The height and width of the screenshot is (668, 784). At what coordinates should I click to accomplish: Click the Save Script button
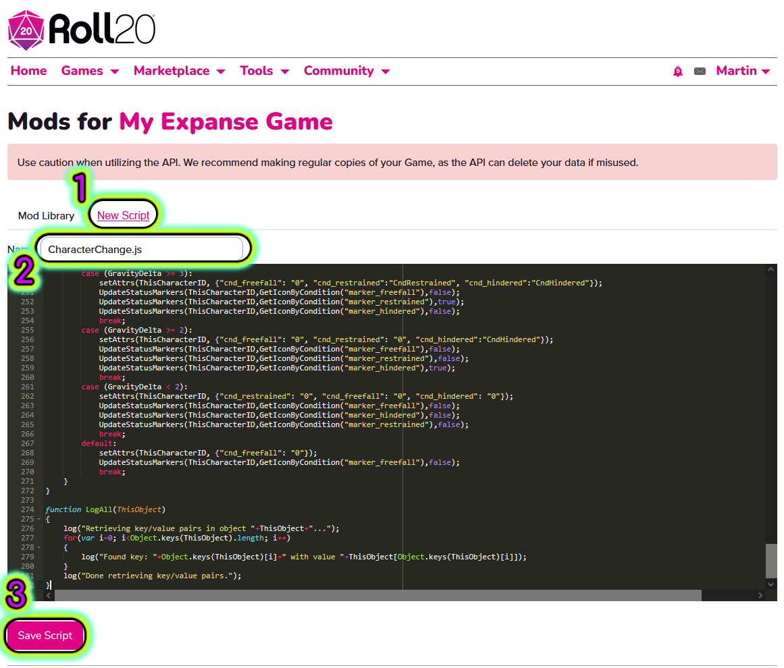click(45, 636)
